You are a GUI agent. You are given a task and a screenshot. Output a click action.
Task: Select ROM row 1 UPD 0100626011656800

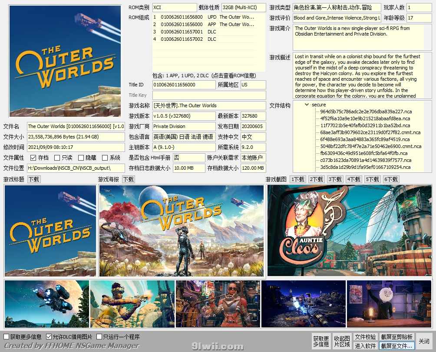204,17
